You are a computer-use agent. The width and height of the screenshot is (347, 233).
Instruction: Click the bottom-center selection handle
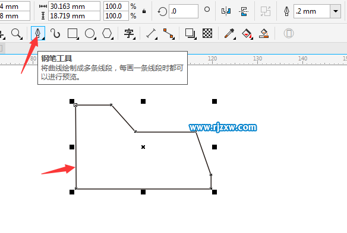click(143, 192)
